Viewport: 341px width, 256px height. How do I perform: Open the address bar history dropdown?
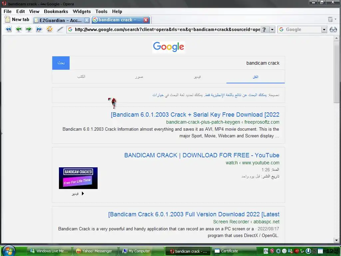click(272, 29)
